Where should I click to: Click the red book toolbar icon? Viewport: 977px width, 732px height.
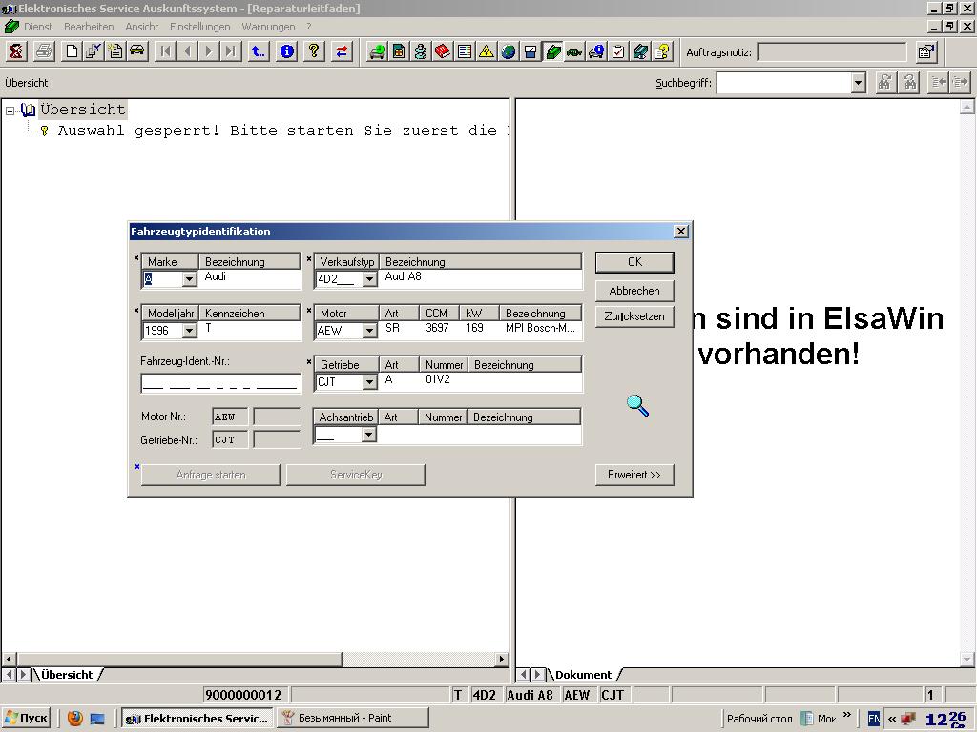click(443, 51)
